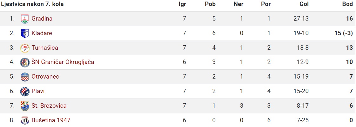Click the Turnašica club crest icon

(x=25, y=48)
